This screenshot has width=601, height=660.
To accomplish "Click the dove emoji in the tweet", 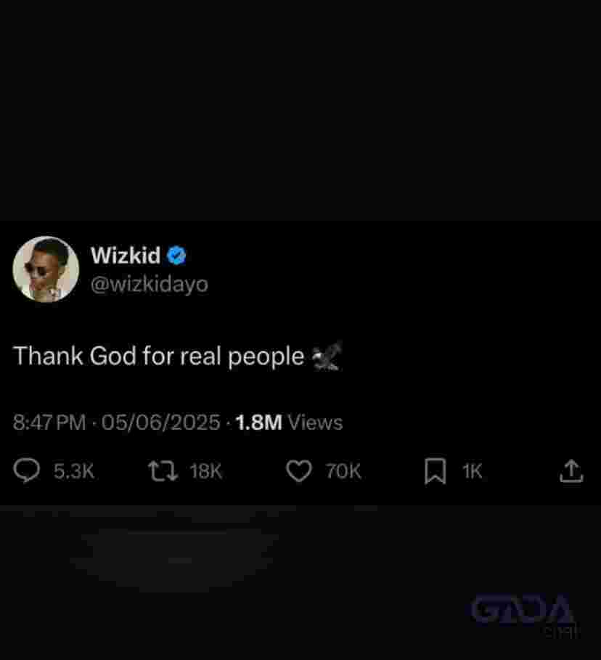I will tap(327, 357).
